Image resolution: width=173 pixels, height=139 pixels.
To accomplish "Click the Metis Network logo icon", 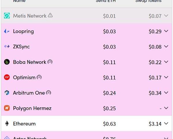I will coord(7,16).
